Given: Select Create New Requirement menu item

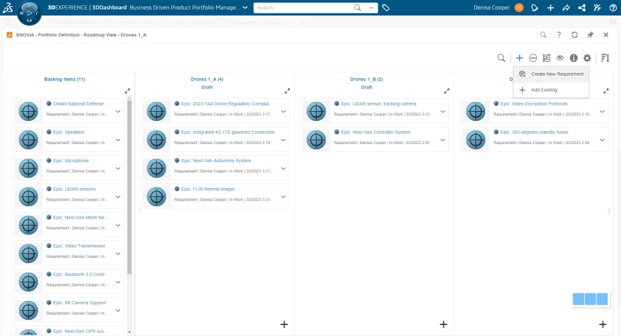Looking at the screenshot, I should point(551,74).
